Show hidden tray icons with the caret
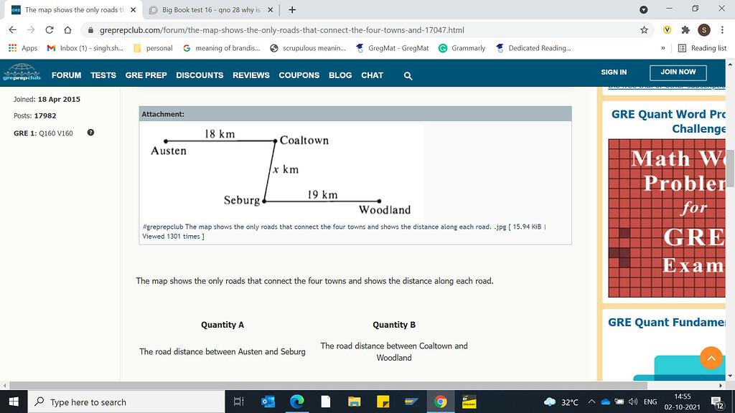This screenshot has height=413, width=735. pos(591,402)
